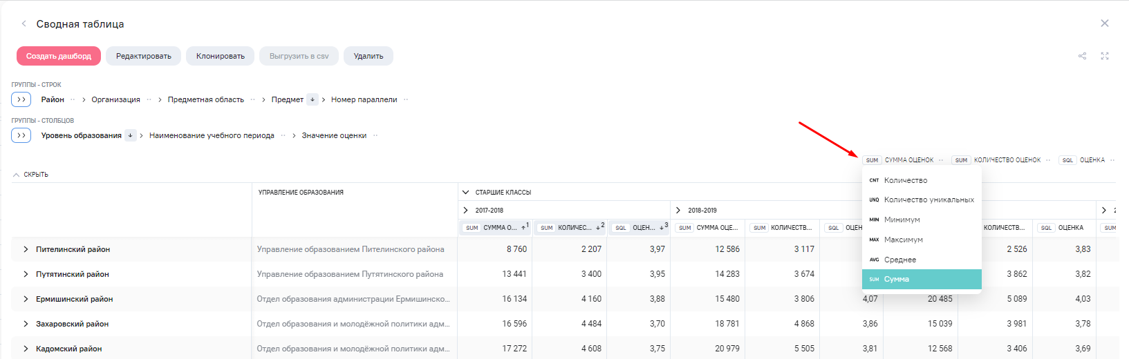
Task: Collapse the Старшие классы column group
Action: coord(466,193)
